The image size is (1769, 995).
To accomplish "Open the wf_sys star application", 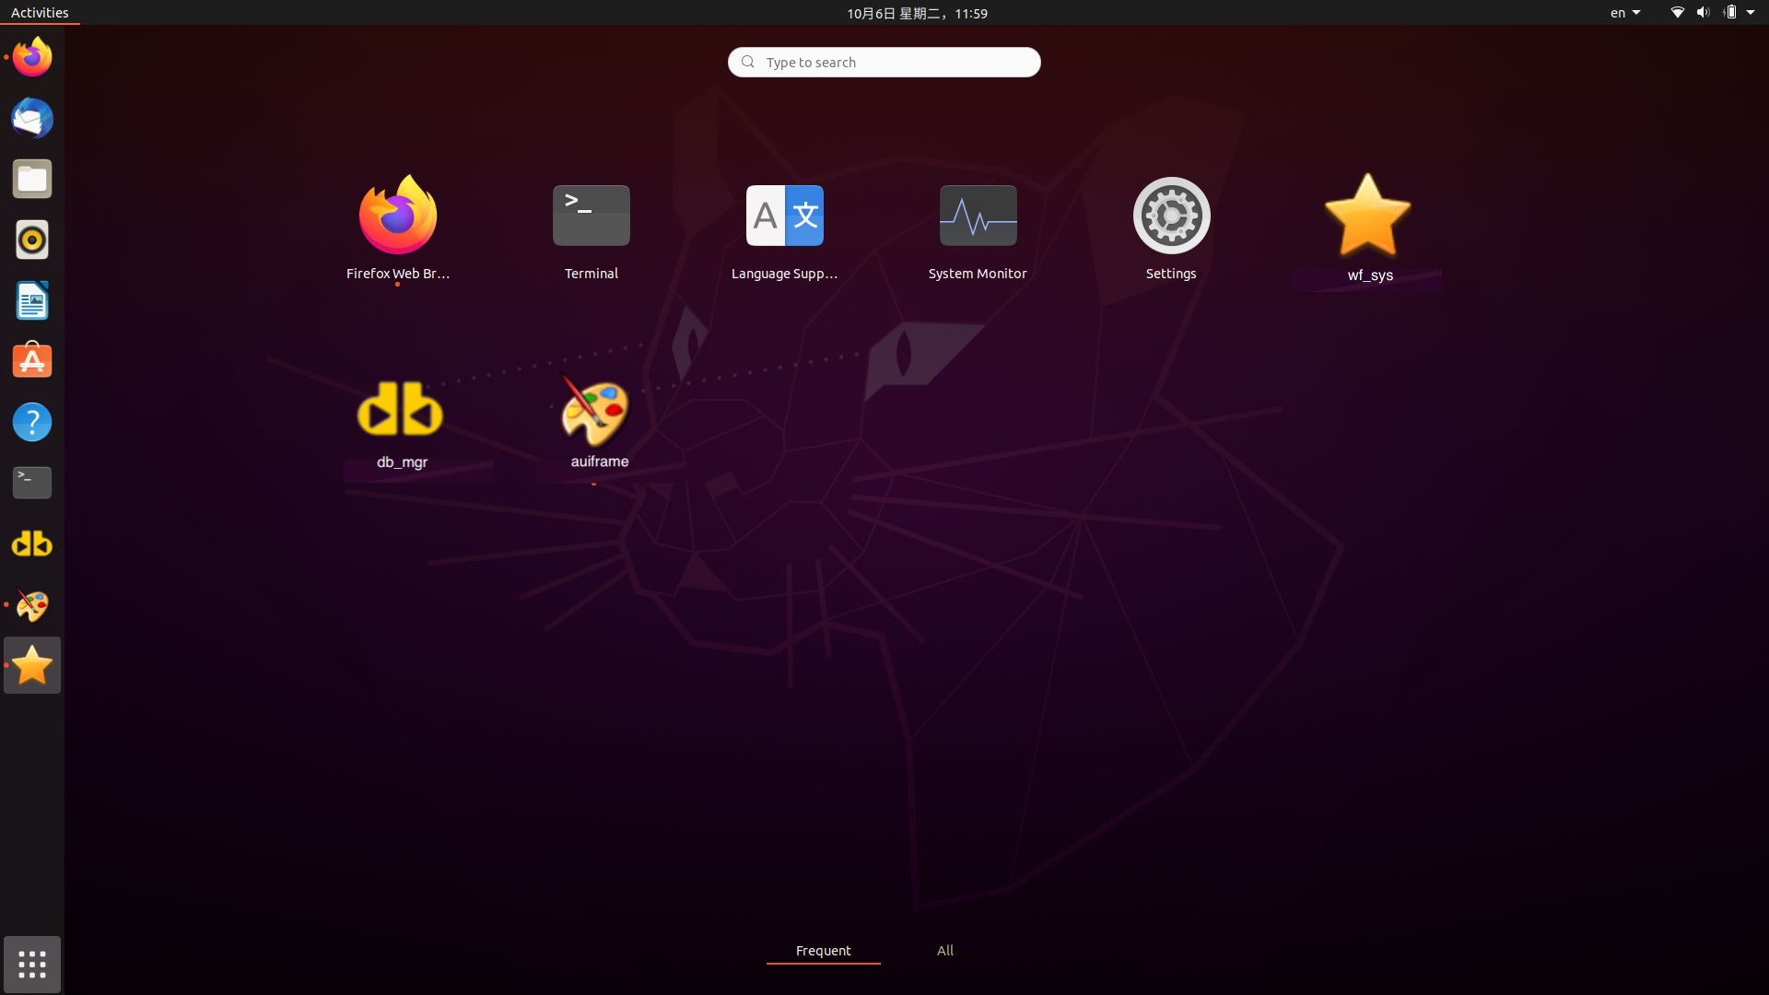I will point(1367,217).
